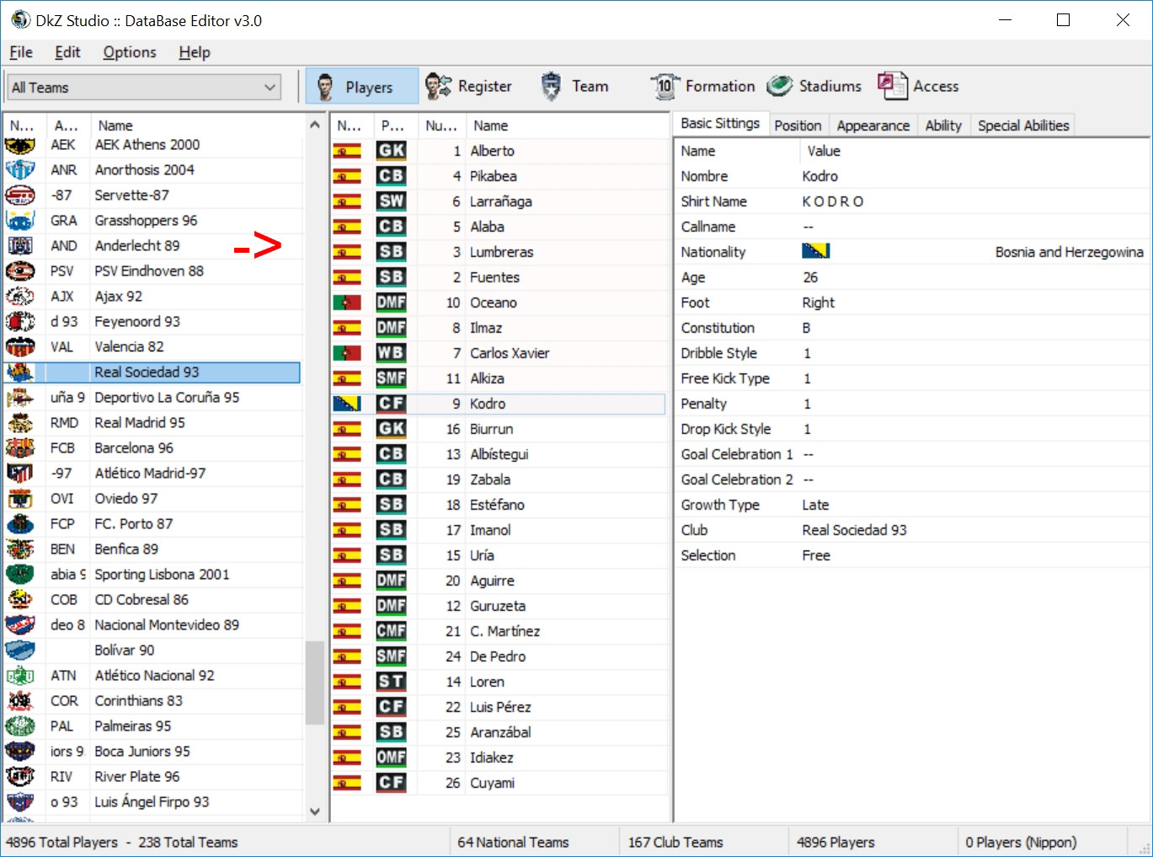Click the Palmeiras 95 team crest

(x=20, y=726)
